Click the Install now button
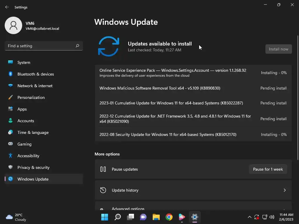299x224 pixels. tap(279, 49)
